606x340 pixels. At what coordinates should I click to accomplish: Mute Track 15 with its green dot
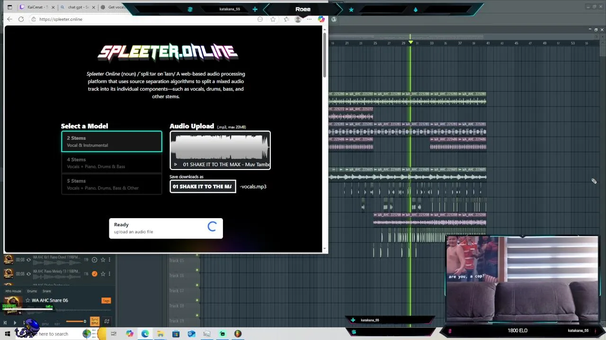coord(197,270)
